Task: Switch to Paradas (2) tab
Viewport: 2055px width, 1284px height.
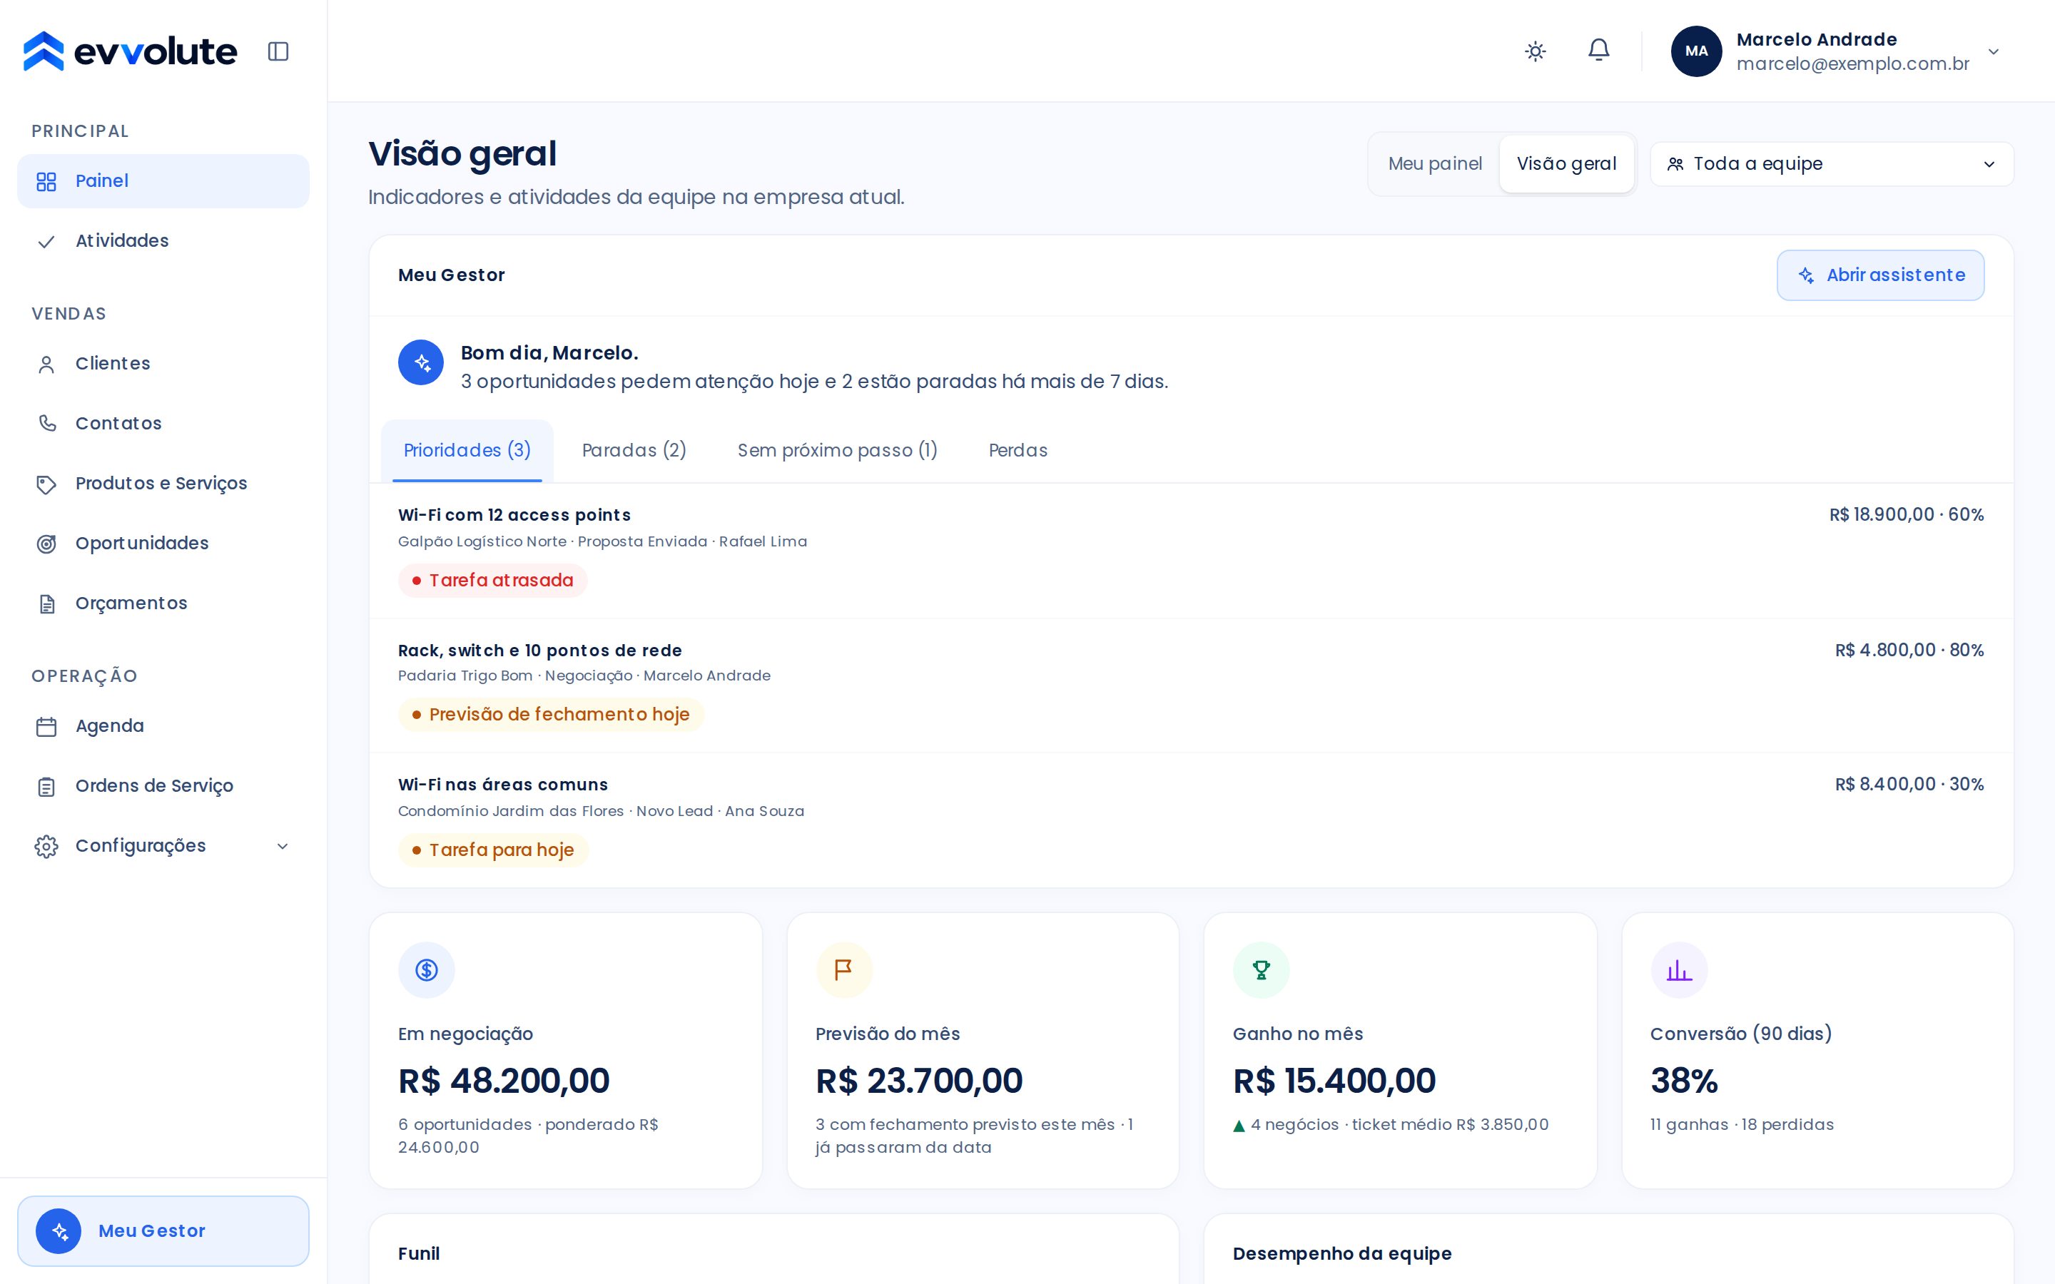Action: tap(634, 451)
